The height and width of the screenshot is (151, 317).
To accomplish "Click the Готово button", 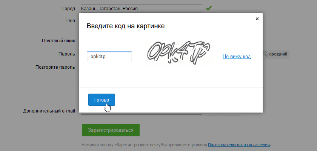I will click(102, 100).
